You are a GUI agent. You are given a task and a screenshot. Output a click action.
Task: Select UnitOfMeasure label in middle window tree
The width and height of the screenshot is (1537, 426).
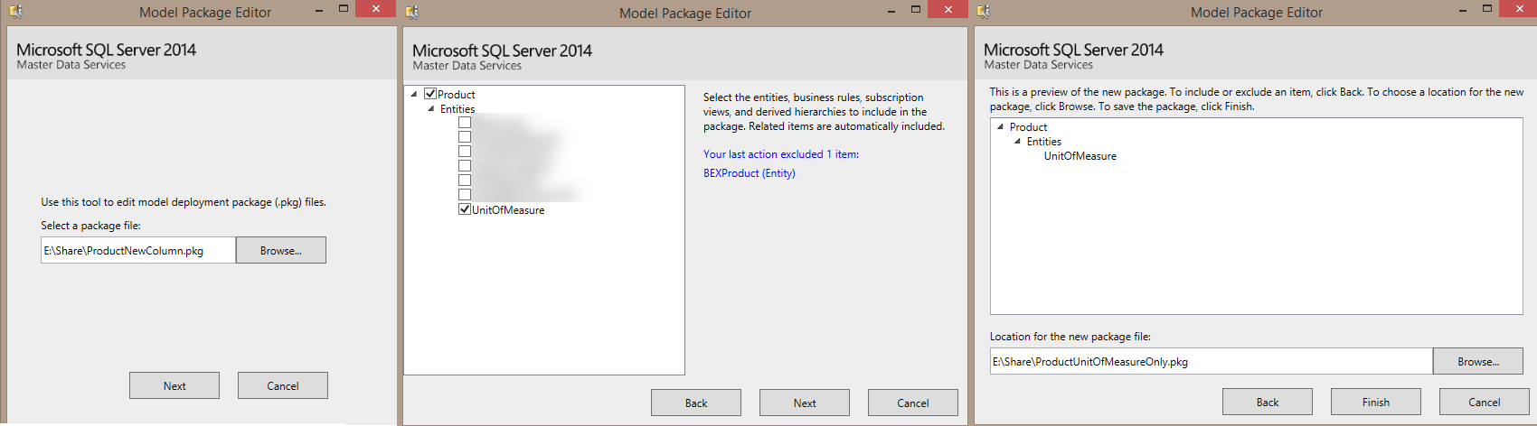pyautogui.click(x=508, y=210)
